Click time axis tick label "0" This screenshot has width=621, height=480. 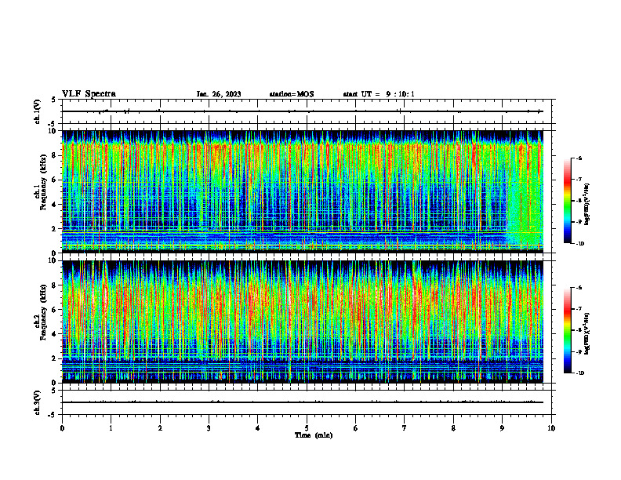62,428
